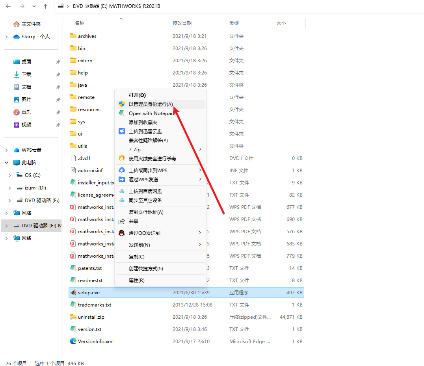Select izumi (D:) drive in sidebar
Viewport: 424px width, 366px height.
click(35, 188)
